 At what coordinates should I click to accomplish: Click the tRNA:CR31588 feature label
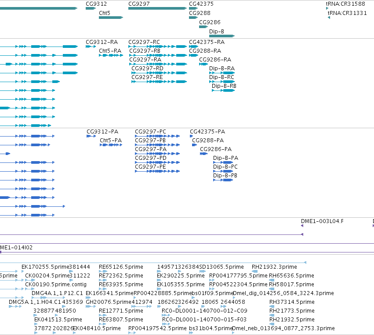pyautogui.click(x=345, y=4)
